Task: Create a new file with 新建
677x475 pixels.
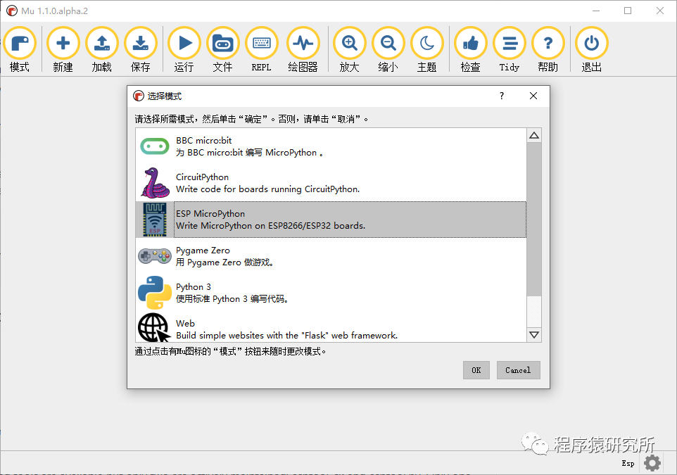Action: (x=63, y=50)
